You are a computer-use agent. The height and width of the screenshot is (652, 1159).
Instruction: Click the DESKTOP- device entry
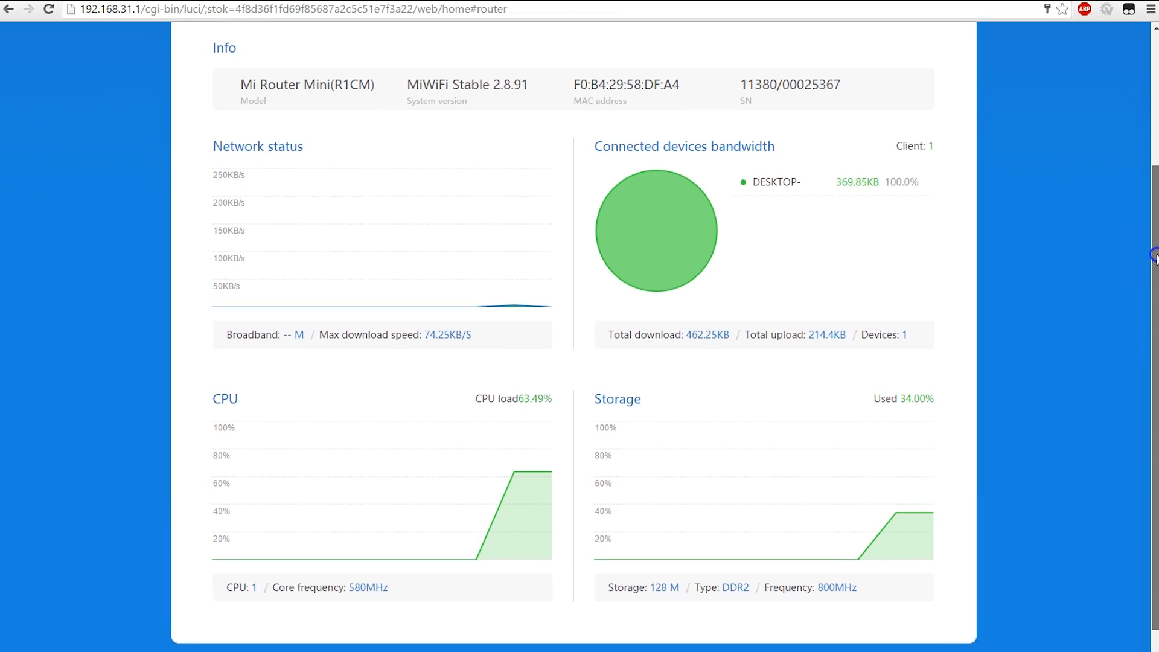(776, 182)
